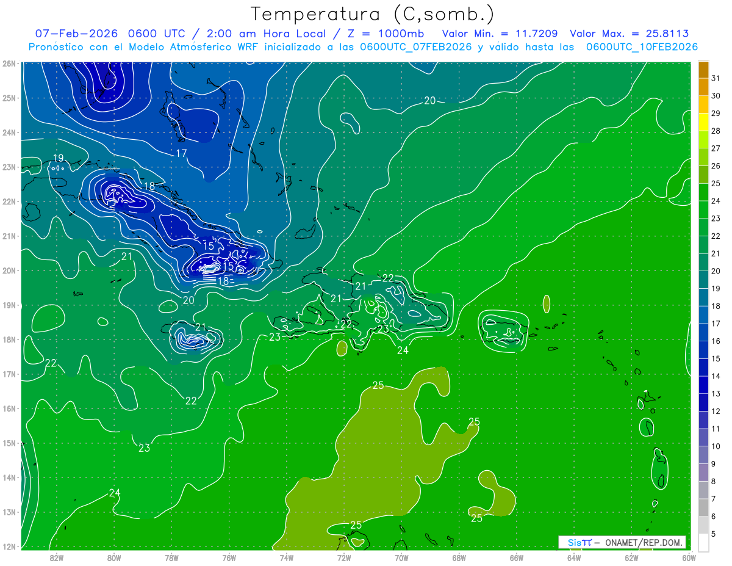Click the "64W" longitude label

(573, 557)
